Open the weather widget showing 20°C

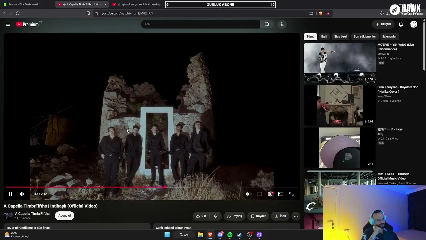pos(17,235)
